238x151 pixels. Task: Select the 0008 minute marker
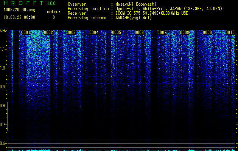click(x=185, y=32)
